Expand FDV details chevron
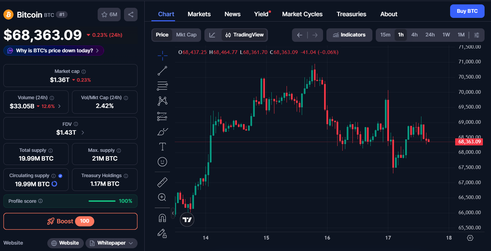491x251 pixels. 83,133
